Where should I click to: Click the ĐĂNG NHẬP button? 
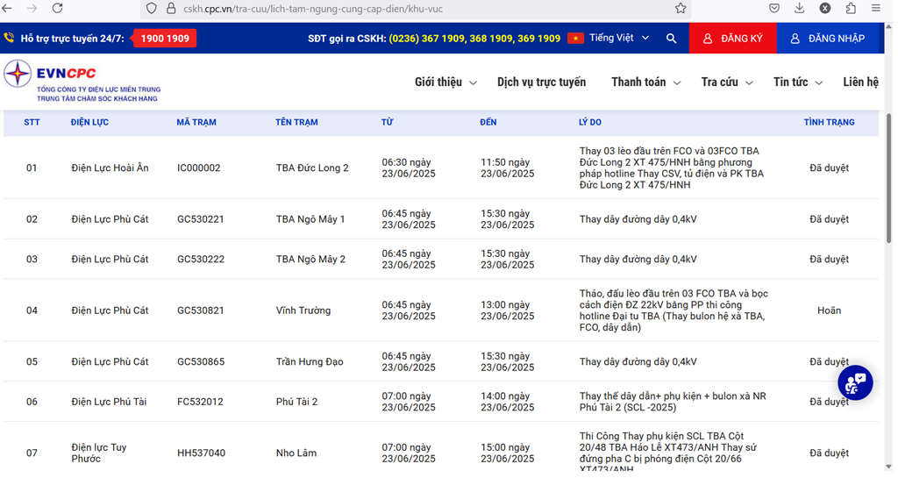click(827, 39)
